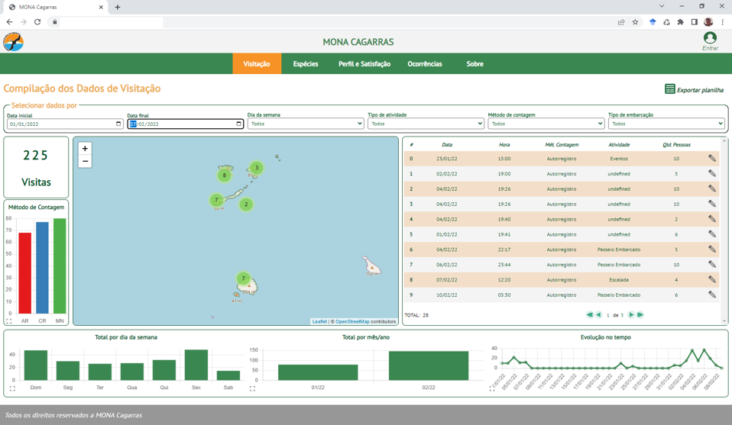This screenshot has width=732, height=425.
Task: Zoom in on the map
Action: click(85, 149)
